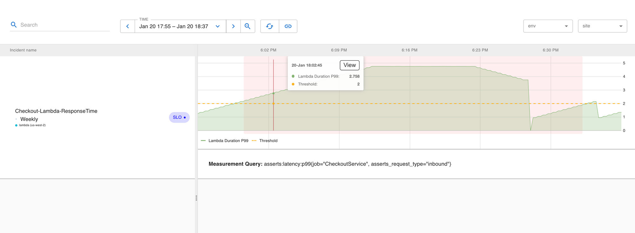Go to previous time range arrow
The image size is (635, 233).
pos(128,26)
